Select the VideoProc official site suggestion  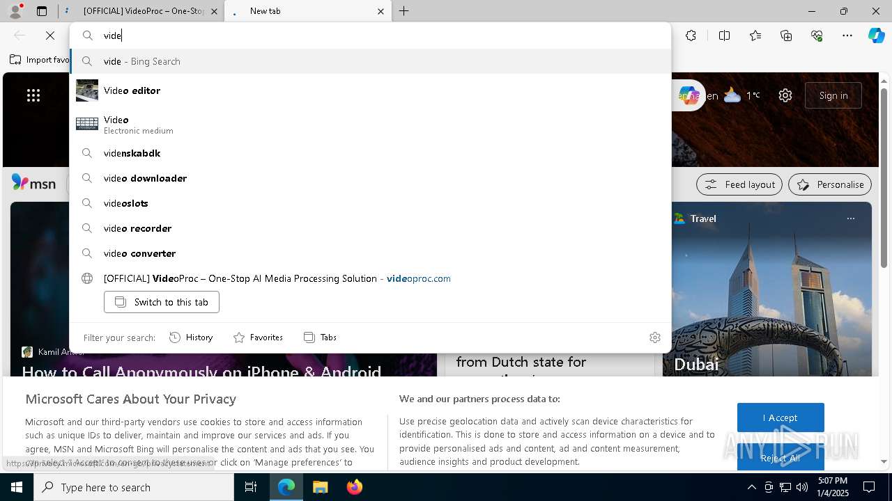click(370, 278)
